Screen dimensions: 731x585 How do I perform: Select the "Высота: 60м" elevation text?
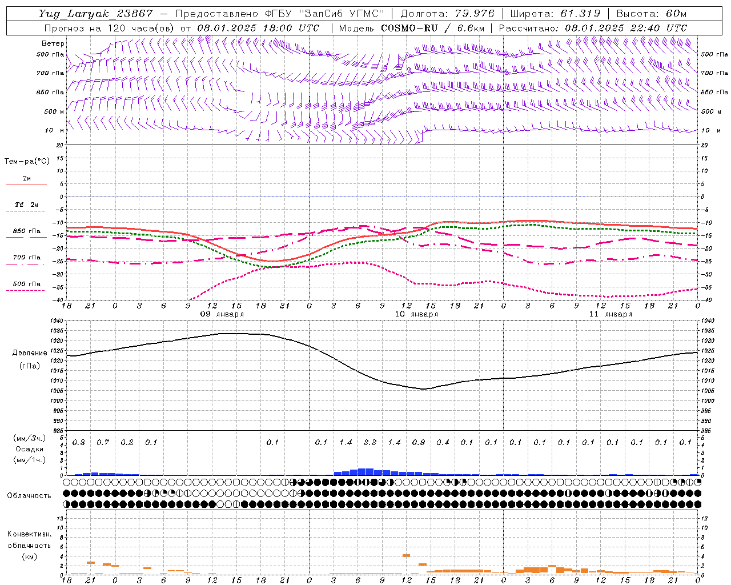651,14
